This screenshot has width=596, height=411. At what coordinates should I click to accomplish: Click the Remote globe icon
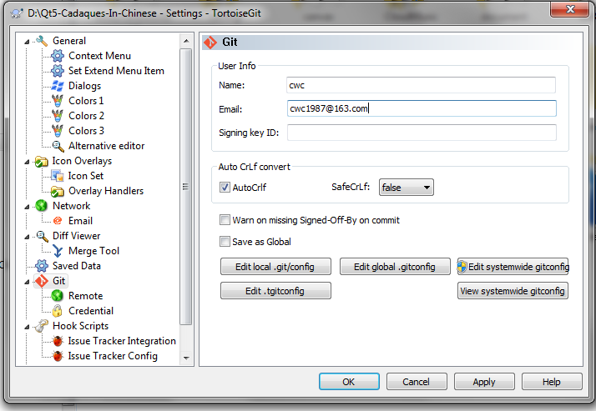pos(58,296)
